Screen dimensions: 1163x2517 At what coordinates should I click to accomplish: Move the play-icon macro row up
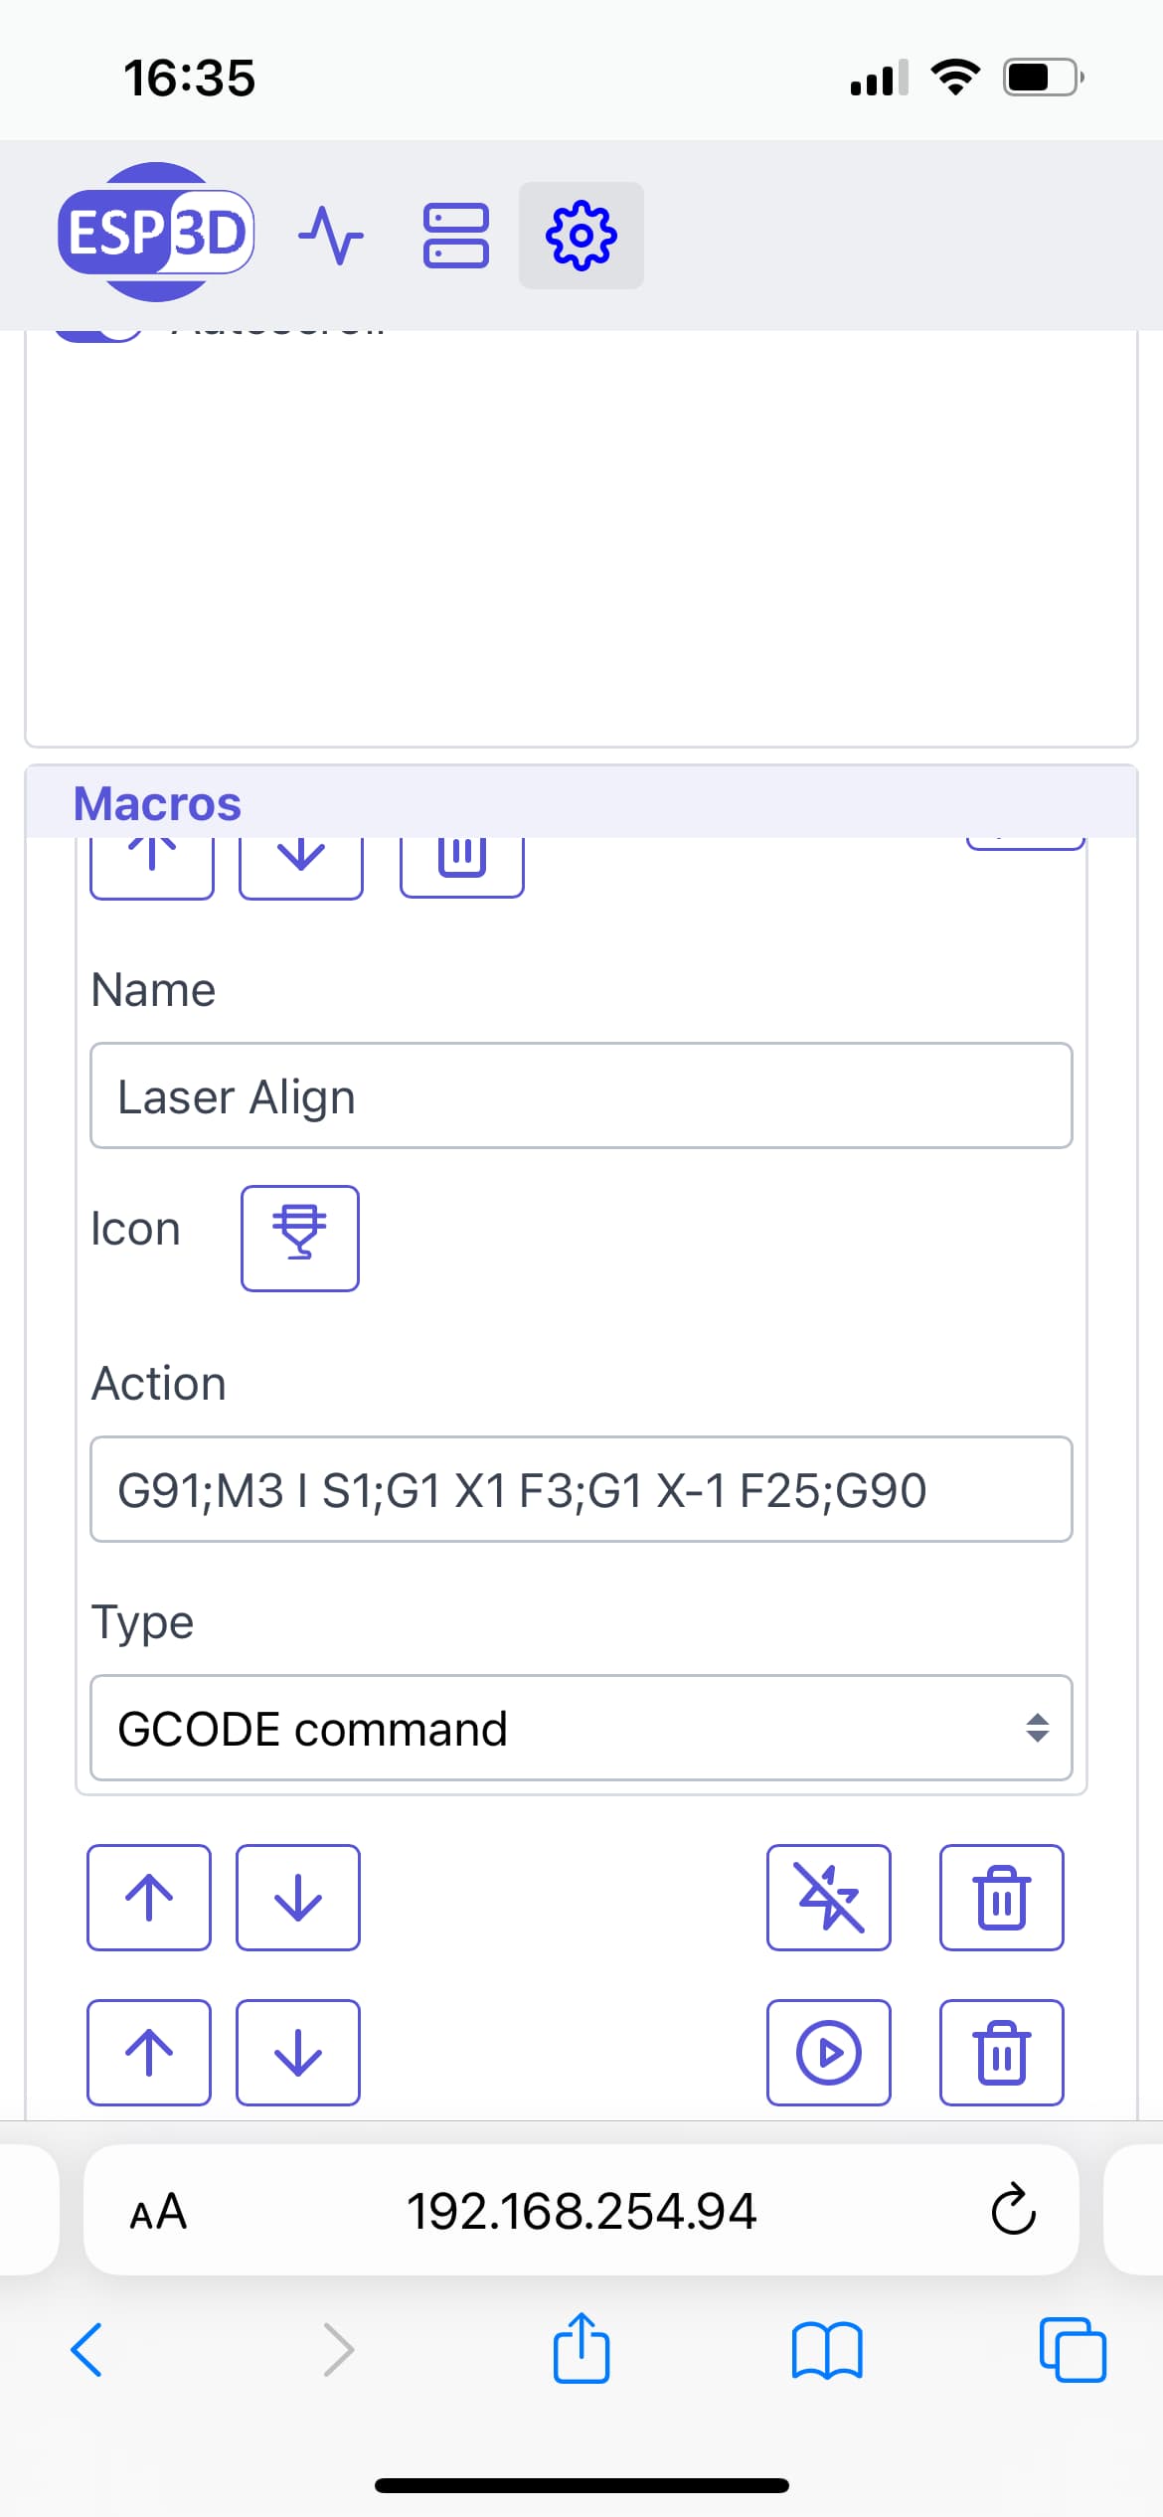pos(149,2052)
